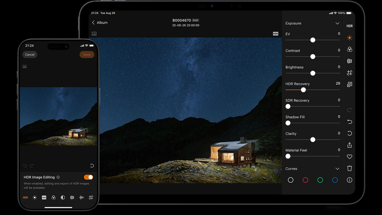The width and height of the screenshot is (382, 215).
Task: Tap the share export icon on tablet
Action: [350, 145]
